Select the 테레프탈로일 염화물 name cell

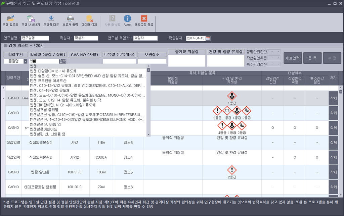click(x=40, y=187)
